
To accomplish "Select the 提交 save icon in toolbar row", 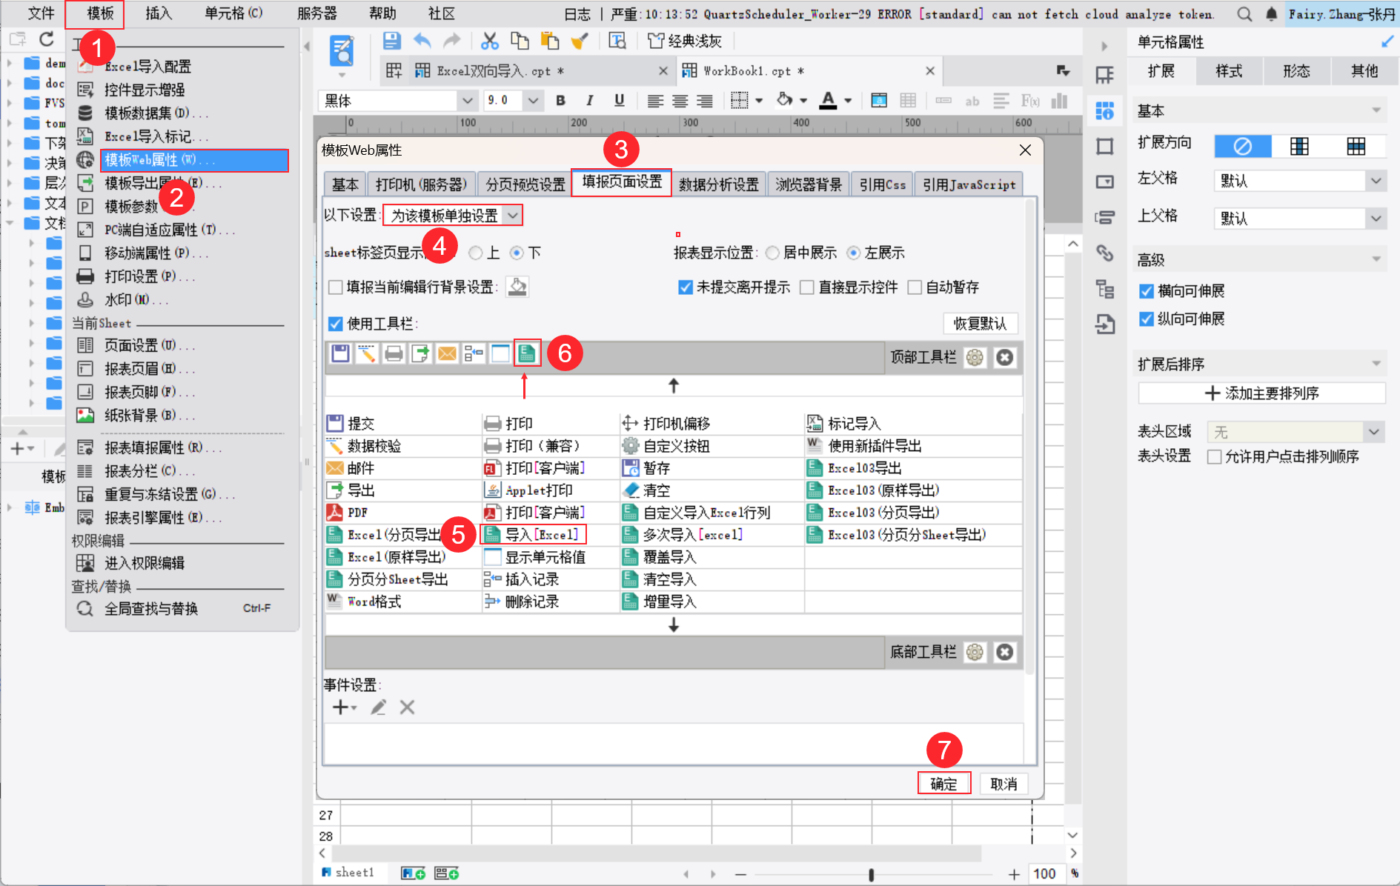I will pyautogui.click(x=340, y=353).
